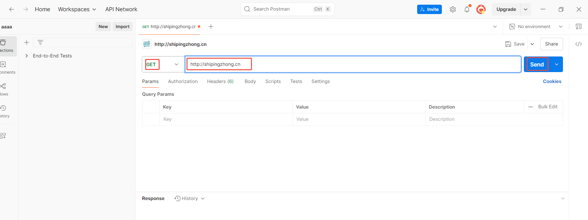This screenshot has height=220, width=588.
Task: Navigate back with the left arrow
Action: click(12, 9)
